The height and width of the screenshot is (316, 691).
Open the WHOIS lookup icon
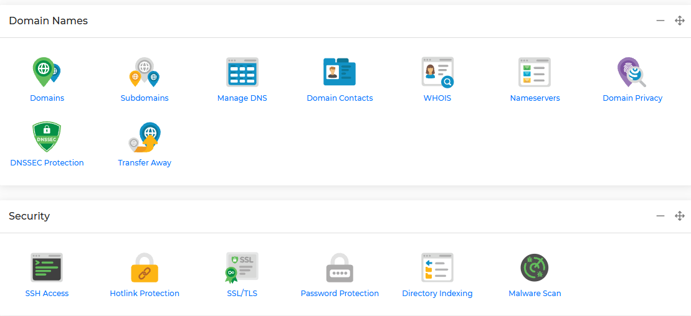437,72
